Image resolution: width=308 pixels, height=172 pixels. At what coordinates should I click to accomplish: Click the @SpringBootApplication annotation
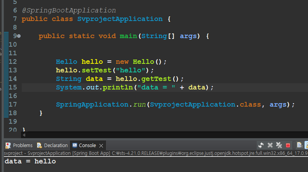click(x=69, y=11)
